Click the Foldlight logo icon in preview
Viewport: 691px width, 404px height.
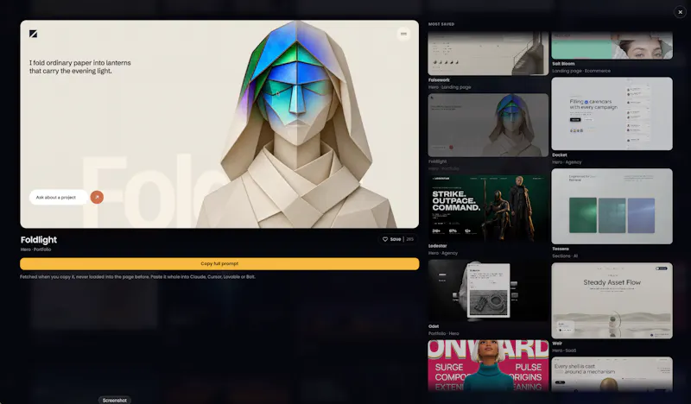(33, 34)
